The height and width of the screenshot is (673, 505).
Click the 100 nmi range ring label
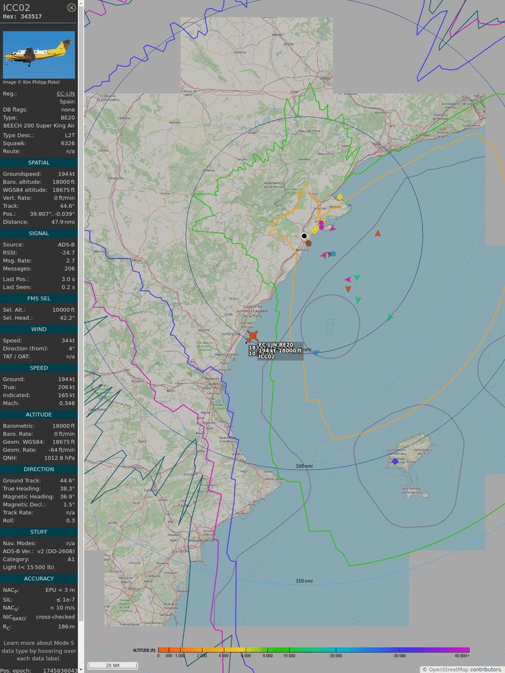304,466
